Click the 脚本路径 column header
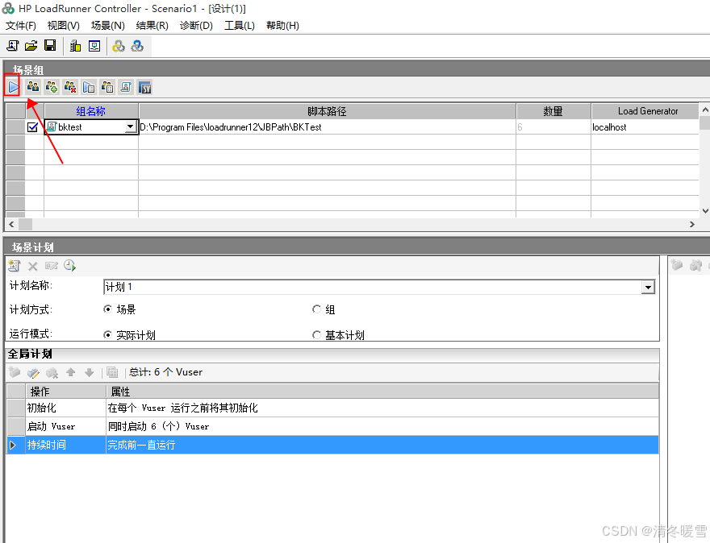Image resolution: width=710 pixels, height=543 pixels. coord(327,111)
